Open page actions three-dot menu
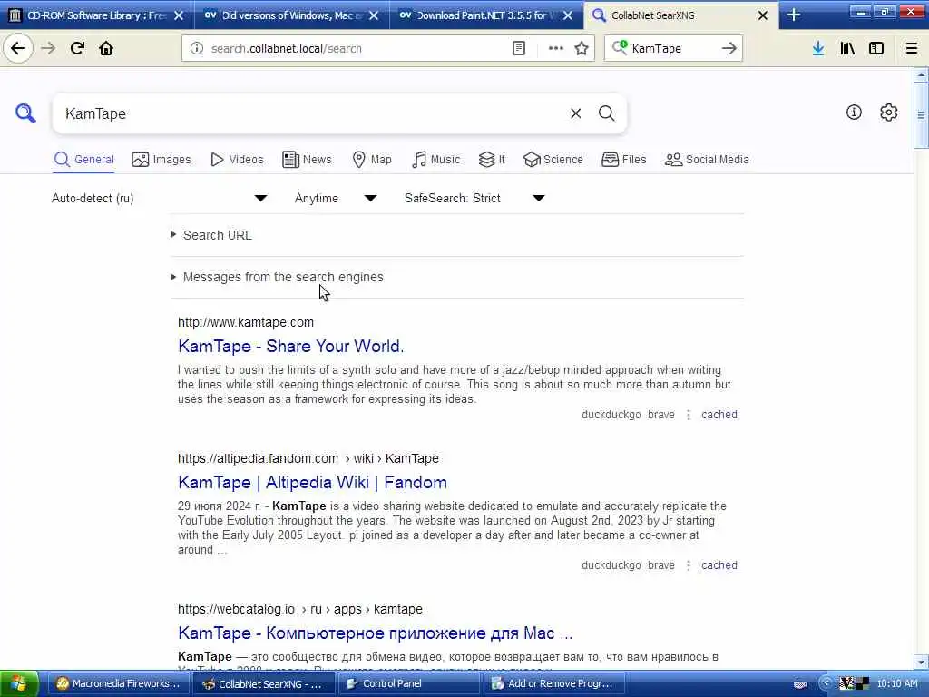 (x=555, y=49)
